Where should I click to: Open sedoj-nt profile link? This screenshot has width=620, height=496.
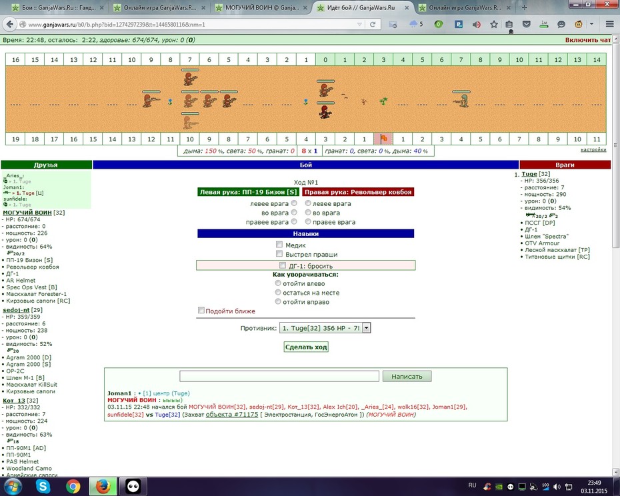16,310
